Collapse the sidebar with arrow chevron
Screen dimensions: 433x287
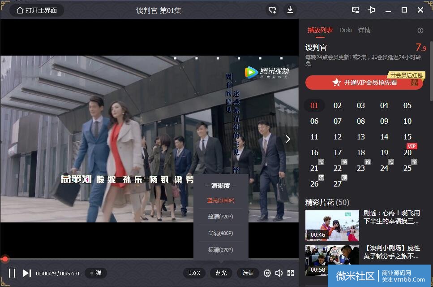click(287, 139)
